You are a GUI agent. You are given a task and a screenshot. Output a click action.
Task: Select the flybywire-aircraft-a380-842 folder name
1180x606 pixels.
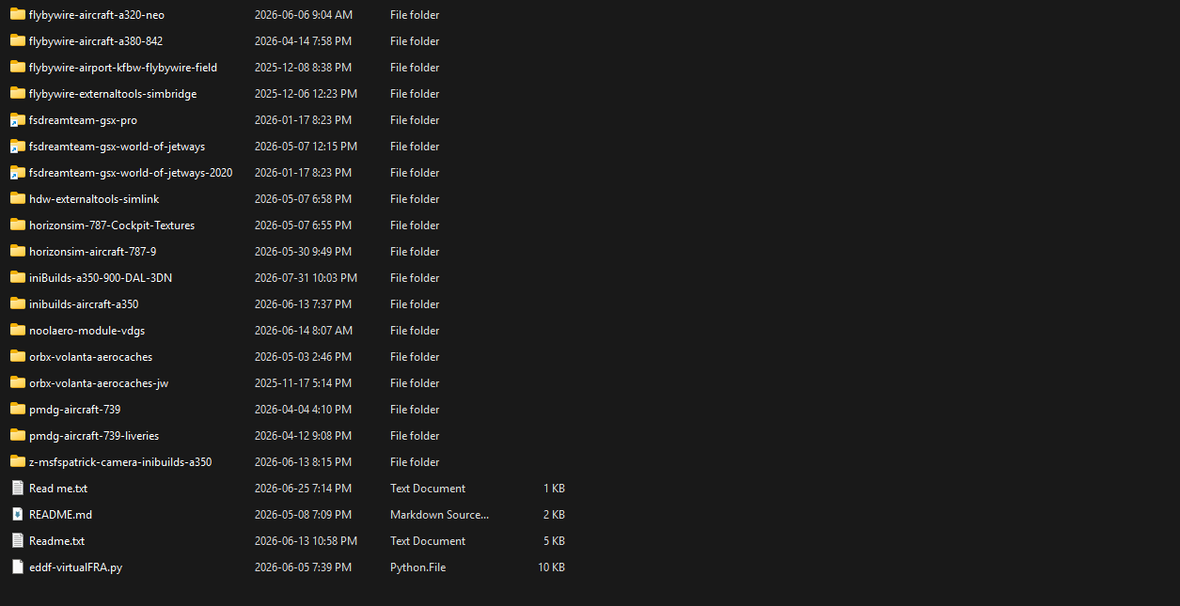(x=96, y=41)
